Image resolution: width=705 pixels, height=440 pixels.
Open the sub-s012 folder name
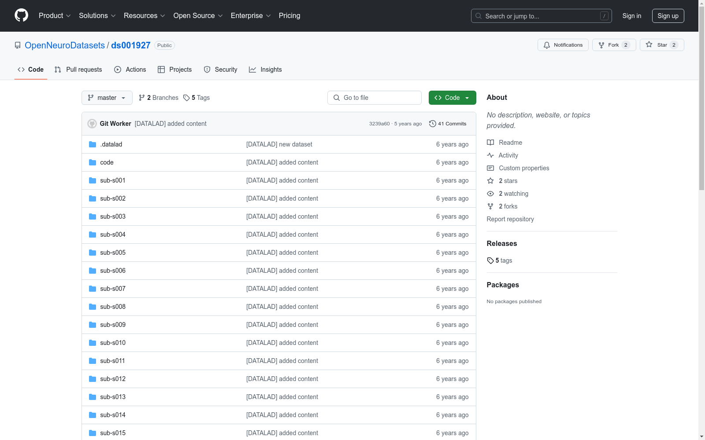113,379
